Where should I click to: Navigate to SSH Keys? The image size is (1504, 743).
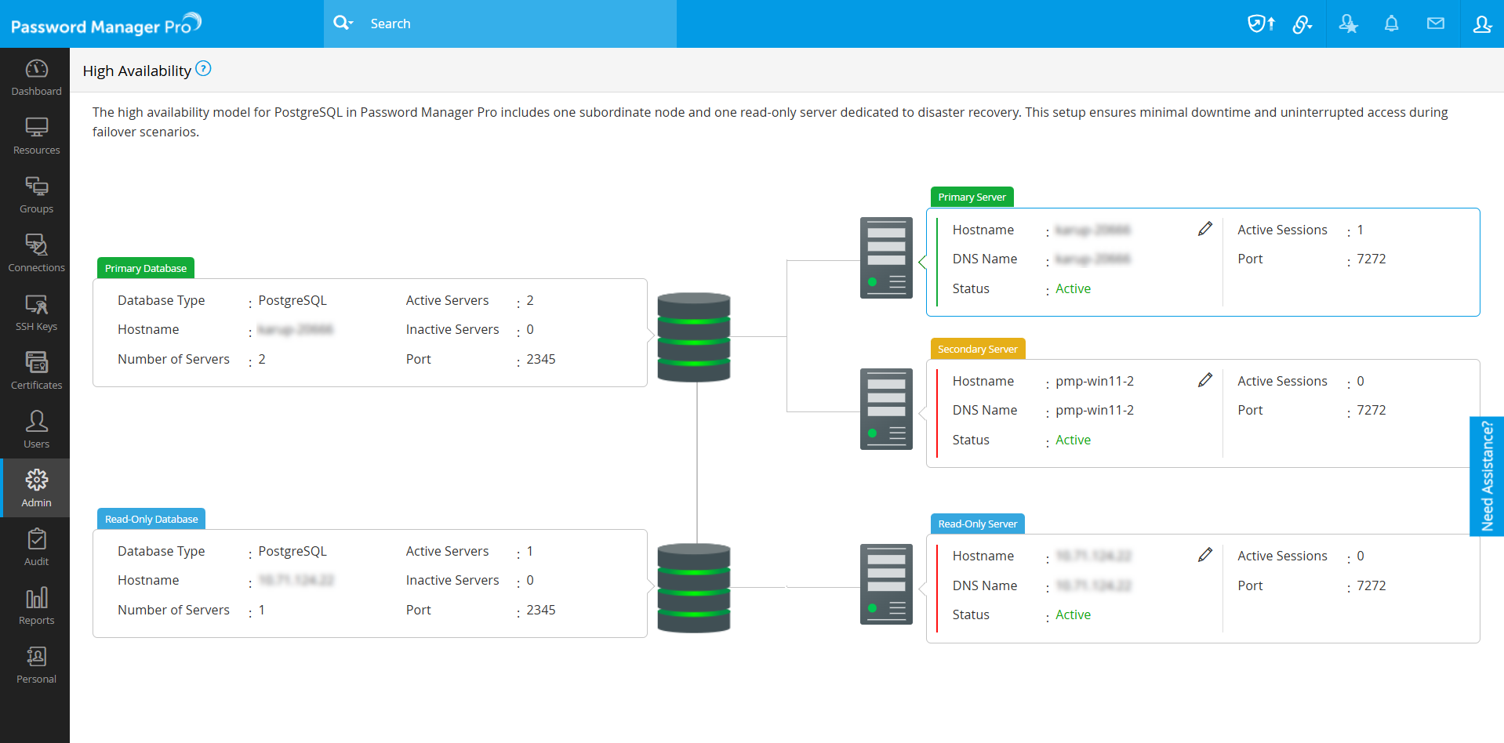pos(36,313)
